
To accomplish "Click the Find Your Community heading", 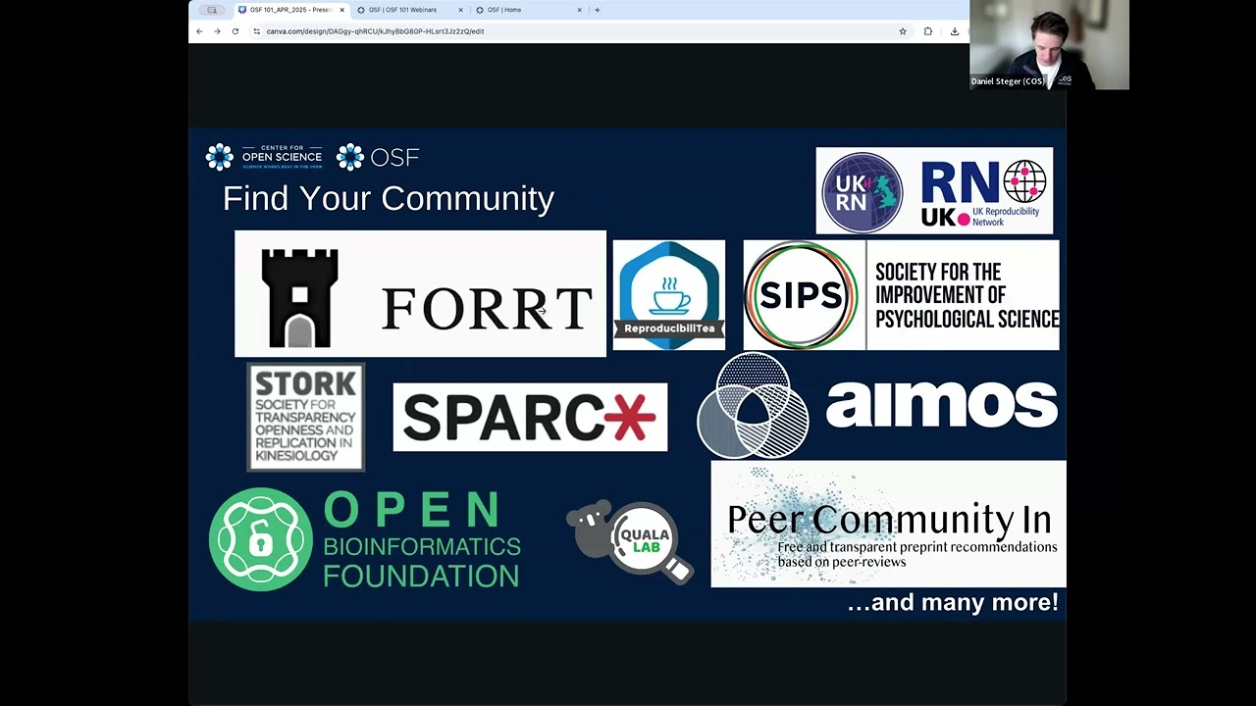I will point(389,198).
